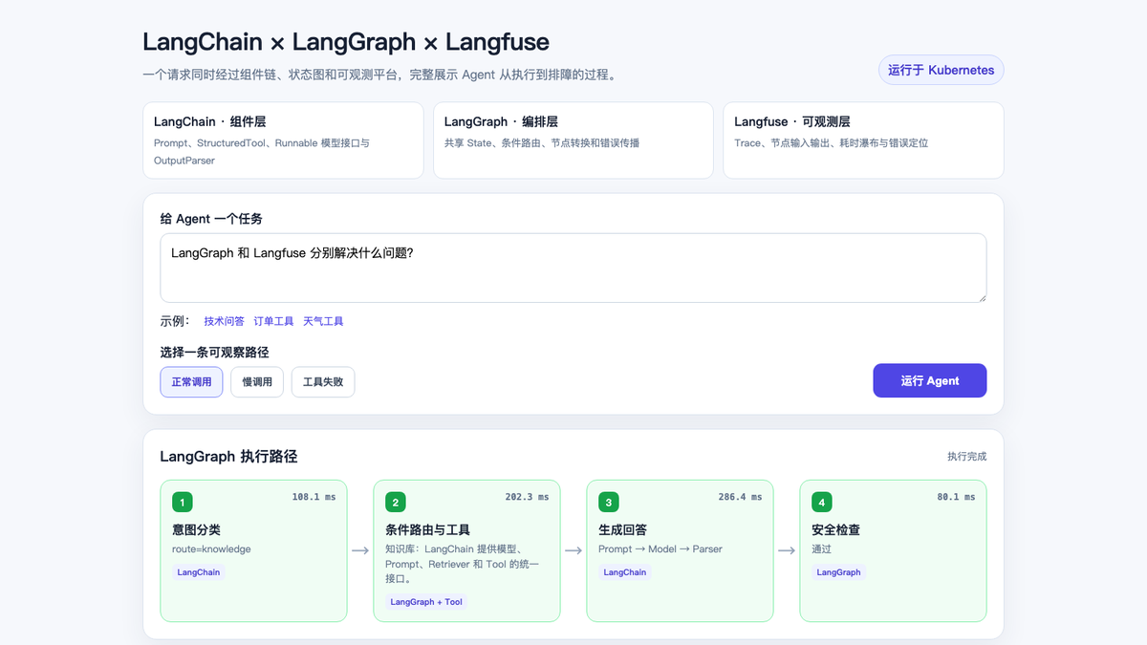Click the Prompt → Model → Parser text
The image size is (1147, 645).
click(660, 549)
